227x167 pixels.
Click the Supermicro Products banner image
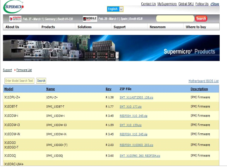click(111, 48)
